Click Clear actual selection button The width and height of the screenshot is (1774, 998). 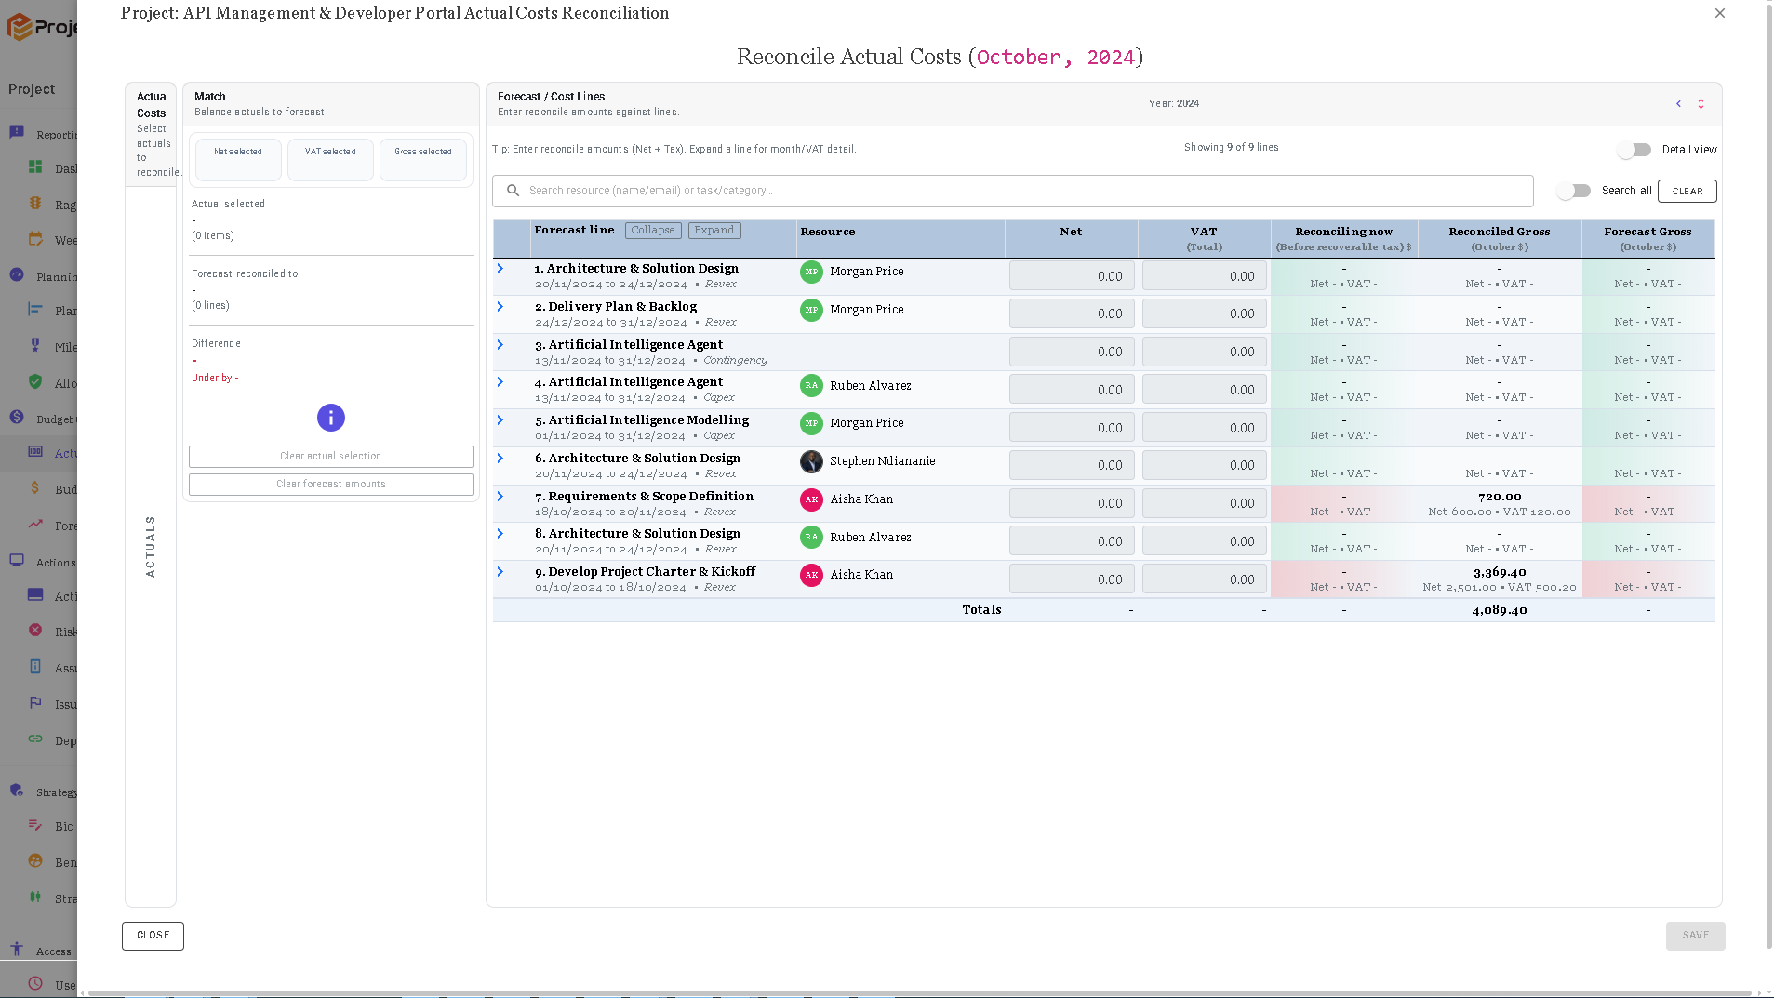pyautogui.click(x=331, y=457)
